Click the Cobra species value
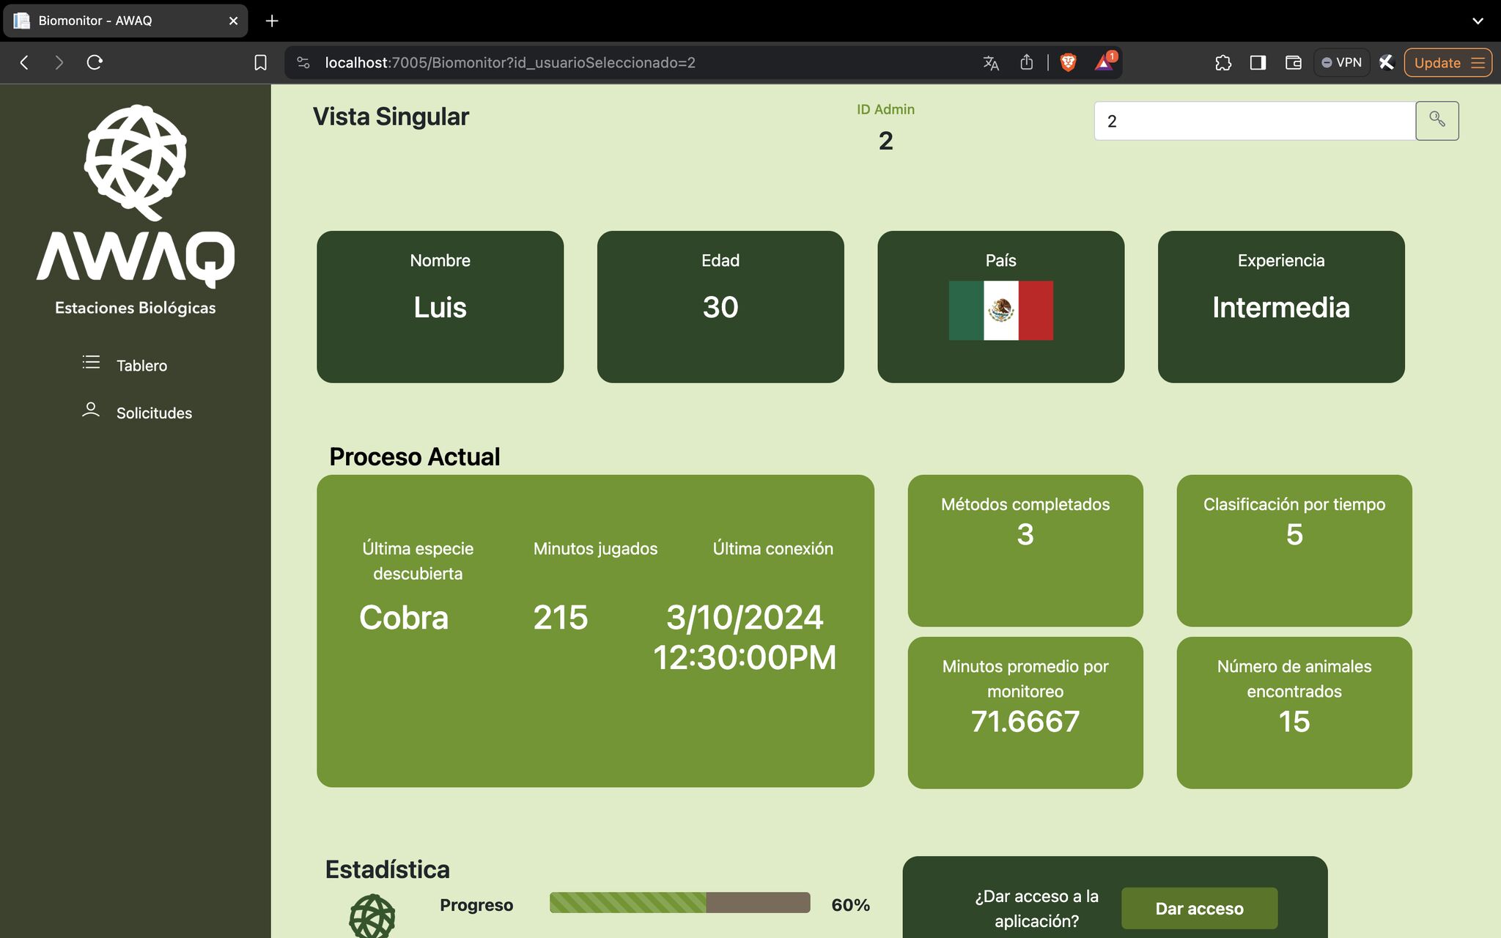The width and height of the screenshot is (1501, 938). [404, 618]
